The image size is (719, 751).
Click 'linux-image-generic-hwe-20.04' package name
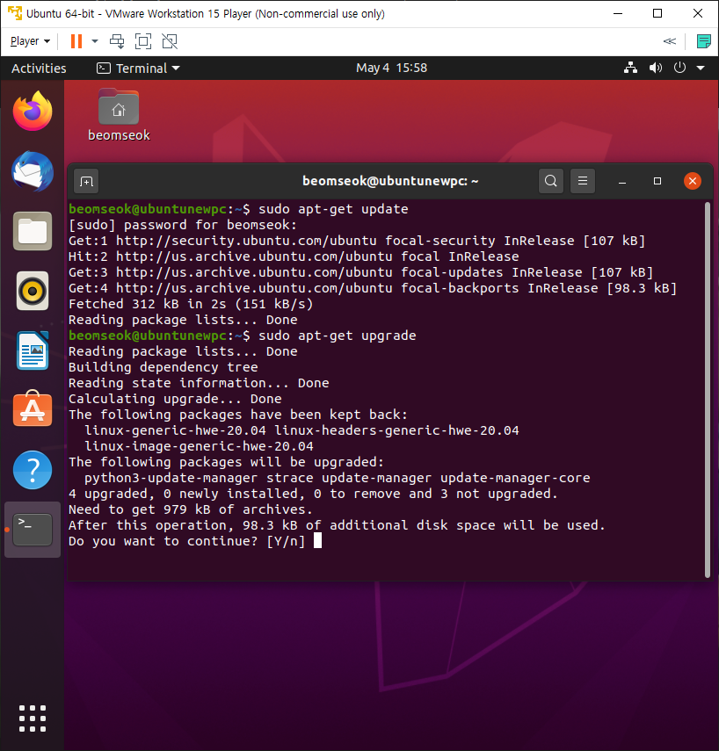pos(199,446)
